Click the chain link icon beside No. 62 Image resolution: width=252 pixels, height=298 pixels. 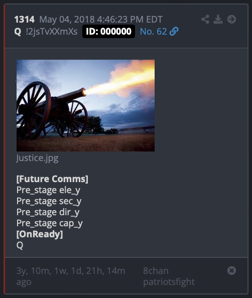point(174,32)
